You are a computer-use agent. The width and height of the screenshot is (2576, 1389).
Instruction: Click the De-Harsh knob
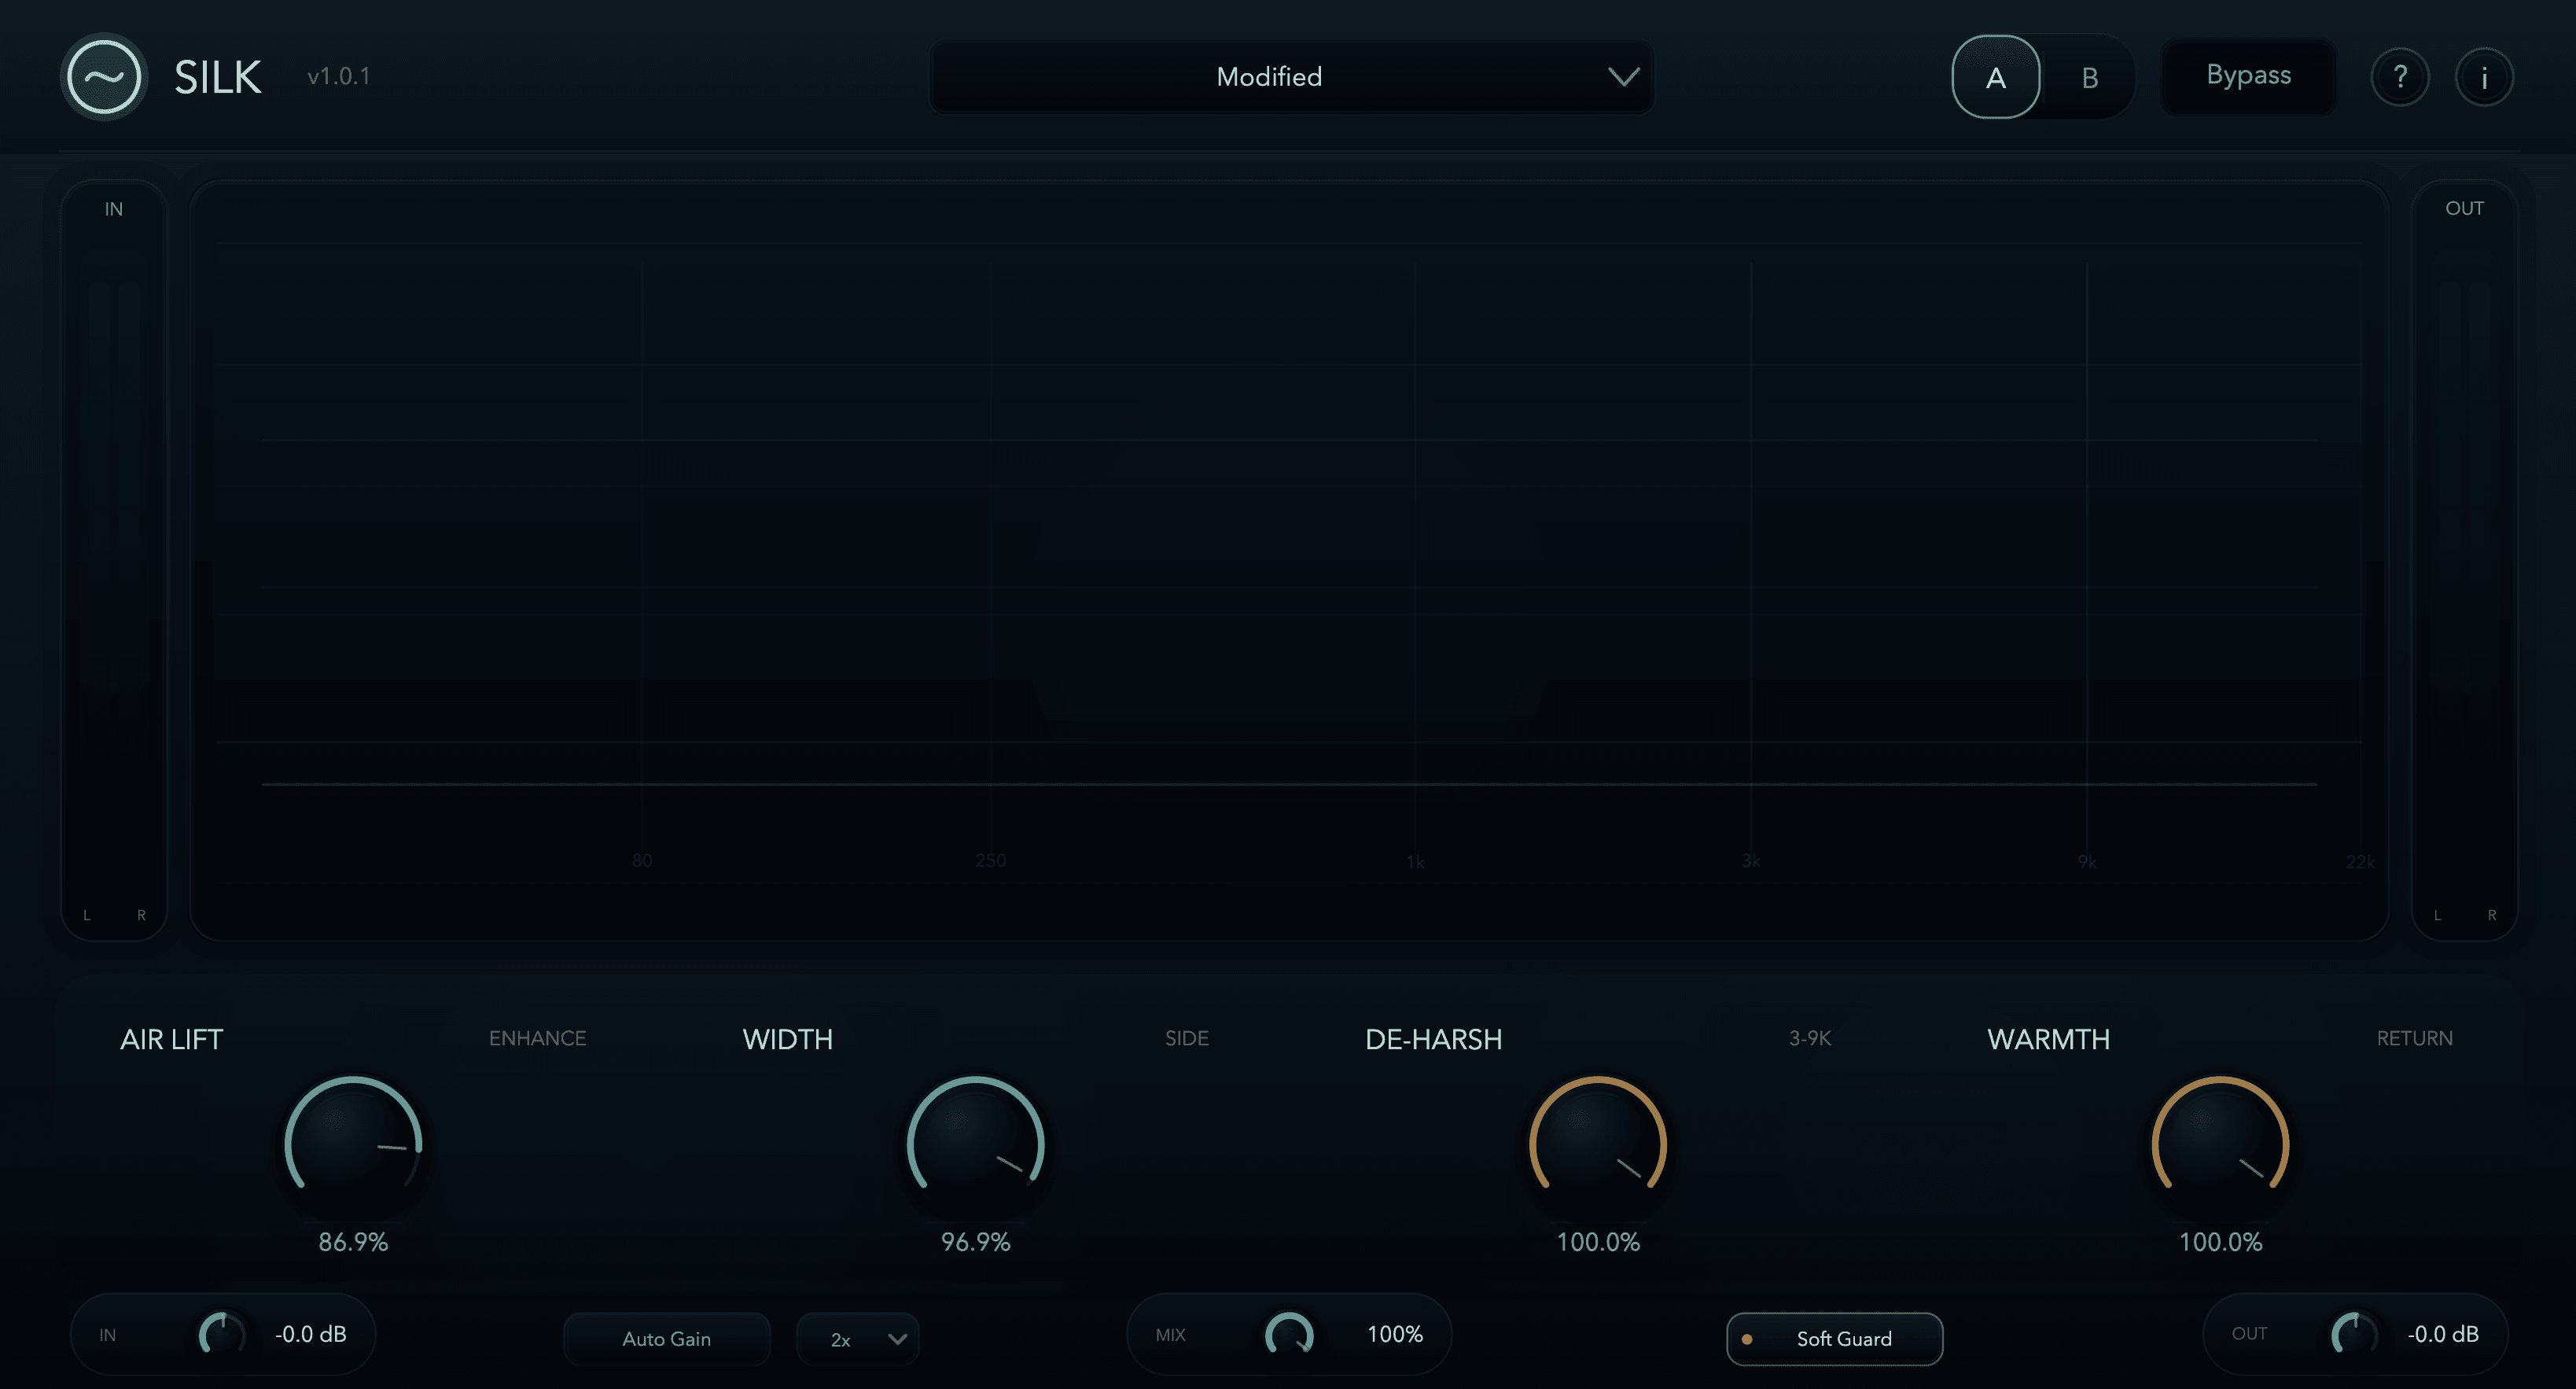point(1598,1144)
